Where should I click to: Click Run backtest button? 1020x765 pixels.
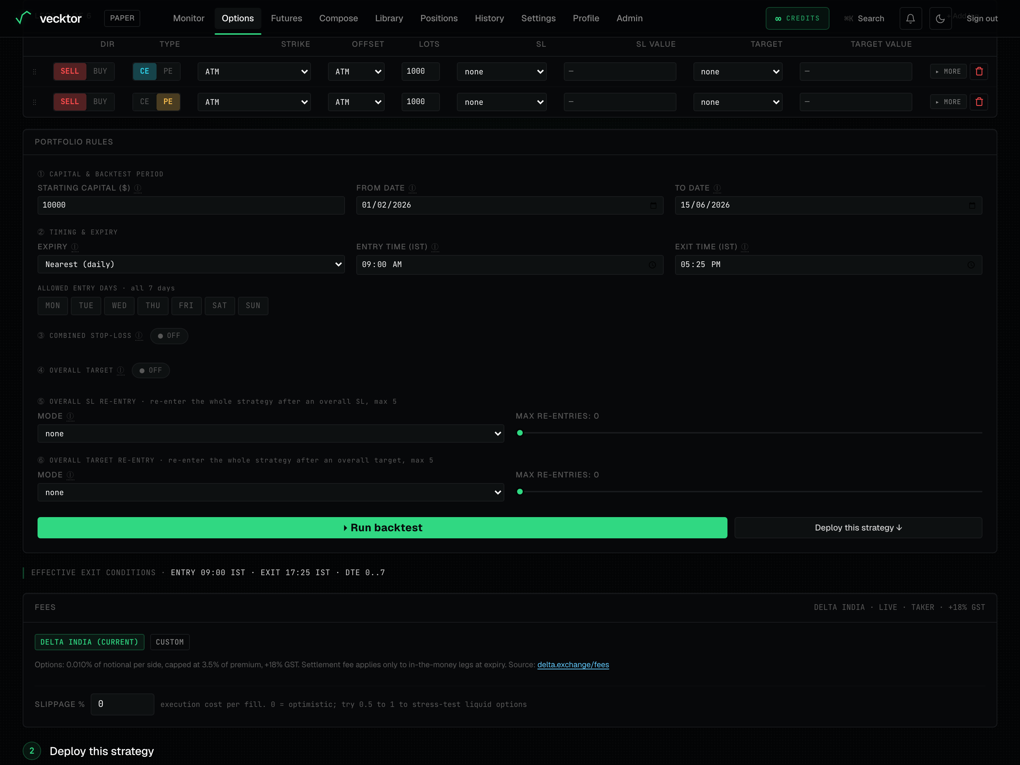[x=382, y=527]
